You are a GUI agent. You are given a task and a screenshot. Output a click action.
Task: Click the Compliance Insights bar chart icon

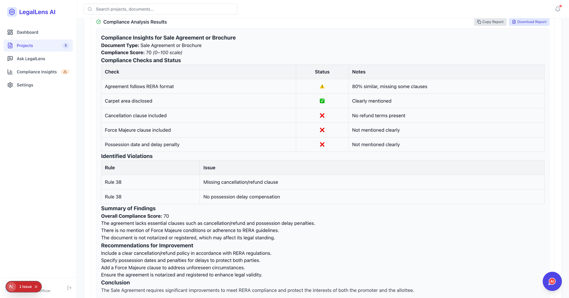[x=10, y=72]
